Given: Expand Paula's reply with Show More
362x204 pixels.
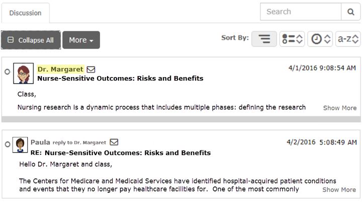Looking at the screenshot, I should tap(339, 190).
